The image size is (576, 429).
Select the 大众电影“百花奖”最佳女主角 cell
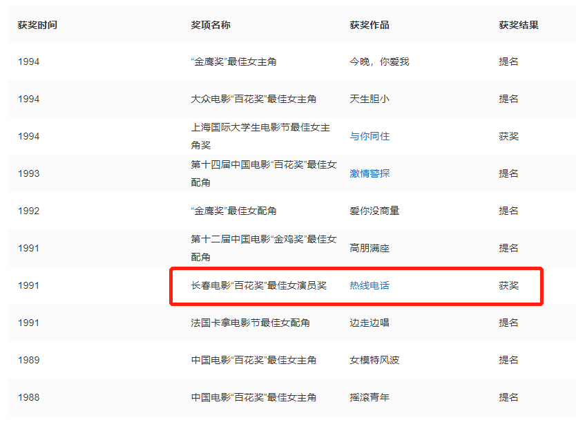tap(253, 99)
